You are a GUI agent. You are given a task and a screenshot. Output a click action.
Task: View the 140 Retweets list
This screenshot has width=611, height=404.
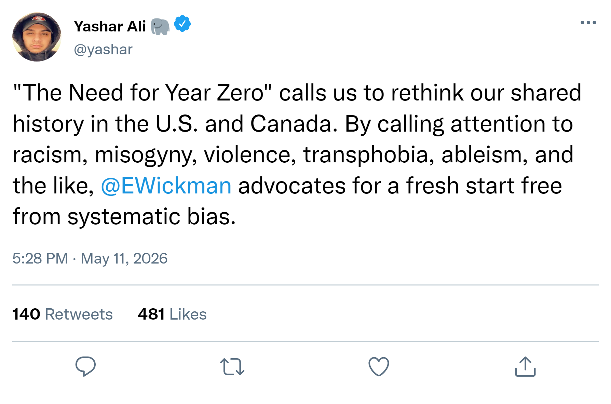click(63, 314)
